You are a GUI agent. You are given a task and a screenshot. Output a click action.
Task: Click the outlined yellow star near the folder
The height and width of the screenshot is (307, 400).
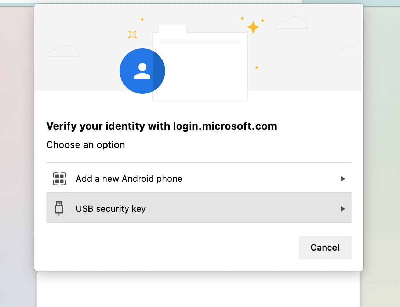132,35
